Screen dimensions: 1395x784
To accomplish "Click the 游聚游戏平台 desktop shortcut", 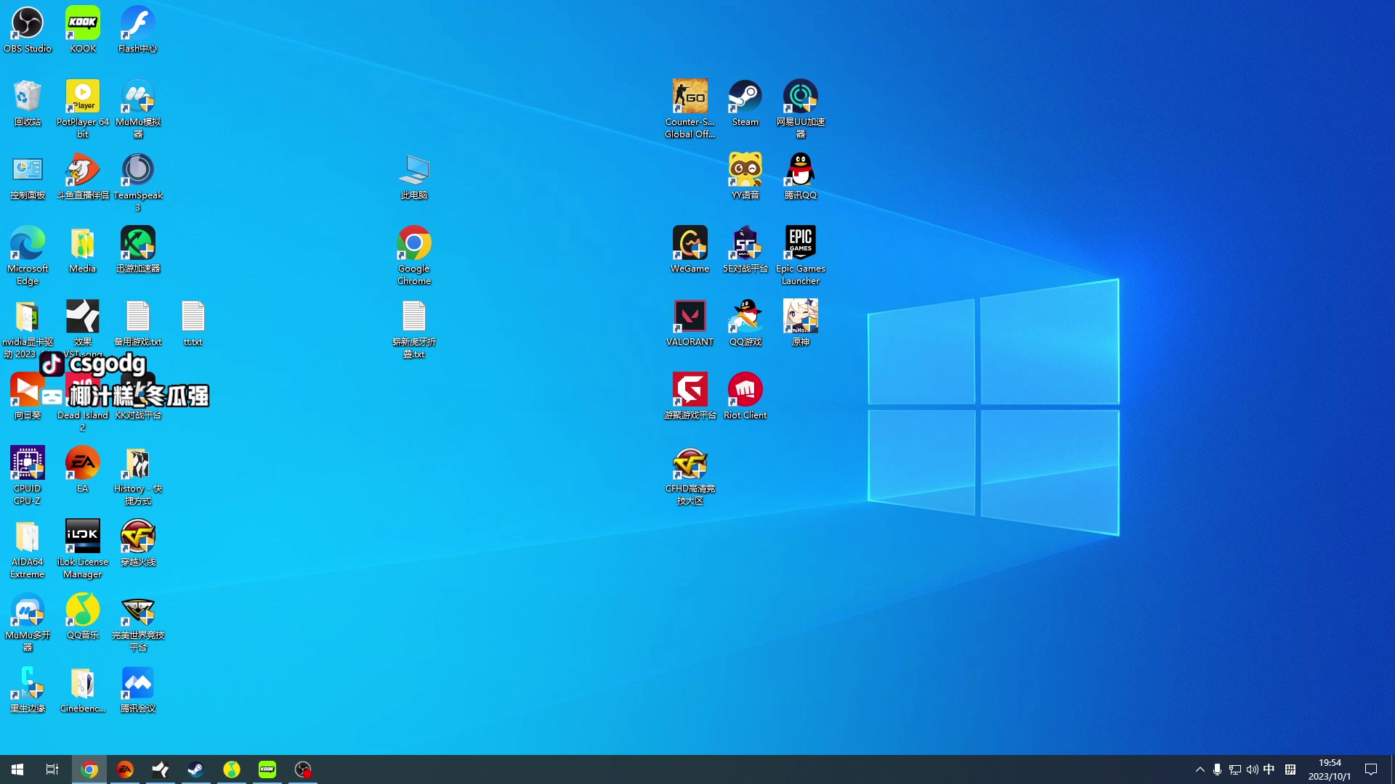I will point(690,396).
